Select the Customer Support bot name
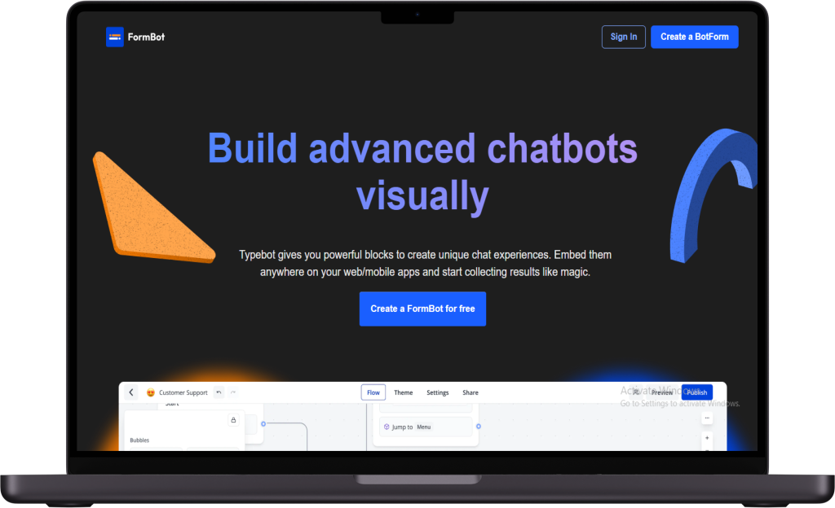835x508 pixels. tap(183, 392)
